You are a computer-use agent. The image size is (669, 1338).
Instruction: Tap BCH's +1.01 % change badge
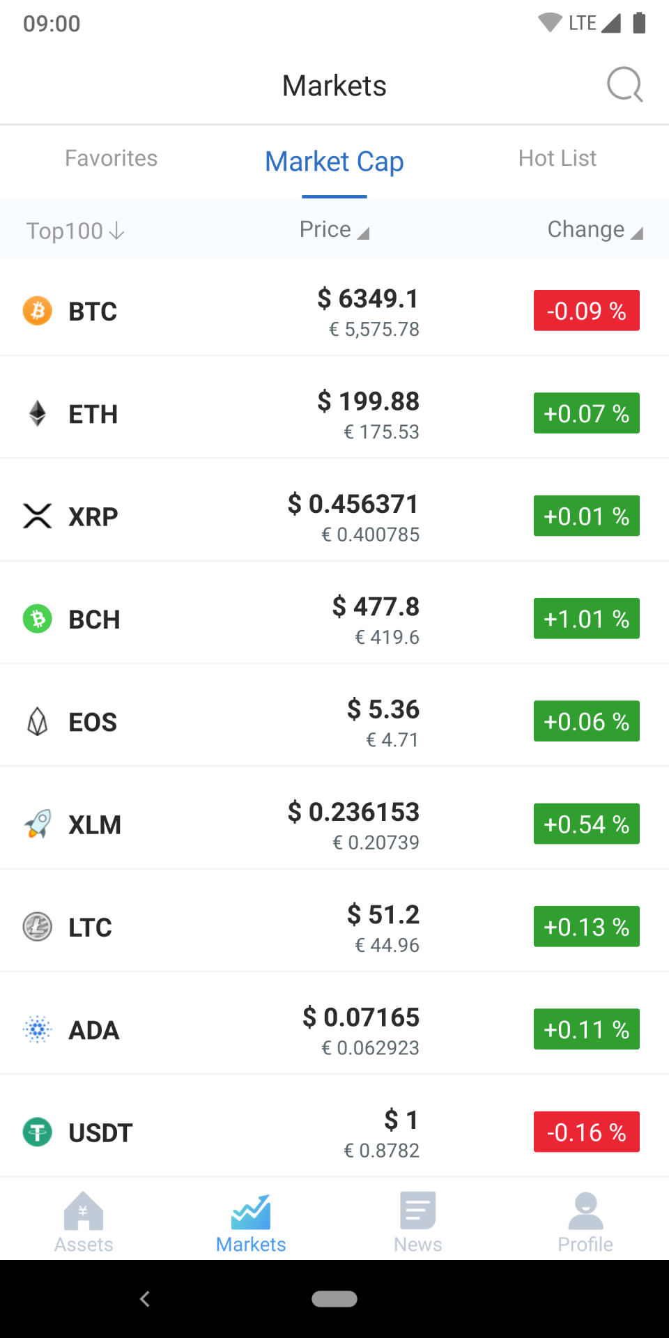[x=586, y=619]
